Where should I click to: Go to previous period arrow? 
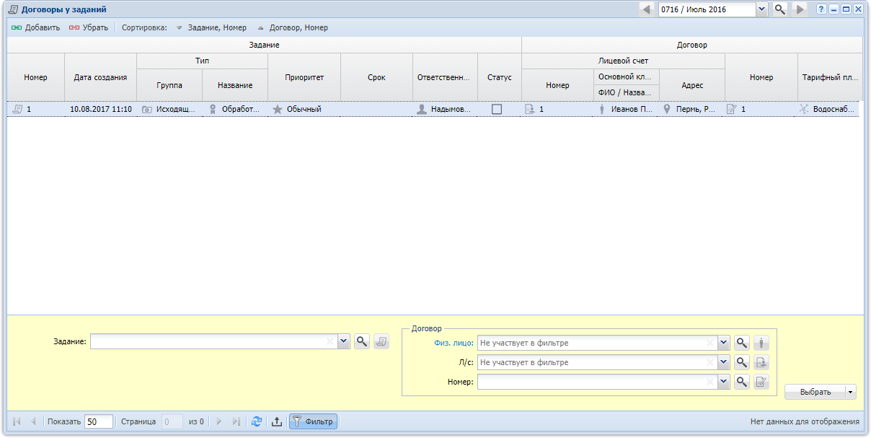coord(647,9)
